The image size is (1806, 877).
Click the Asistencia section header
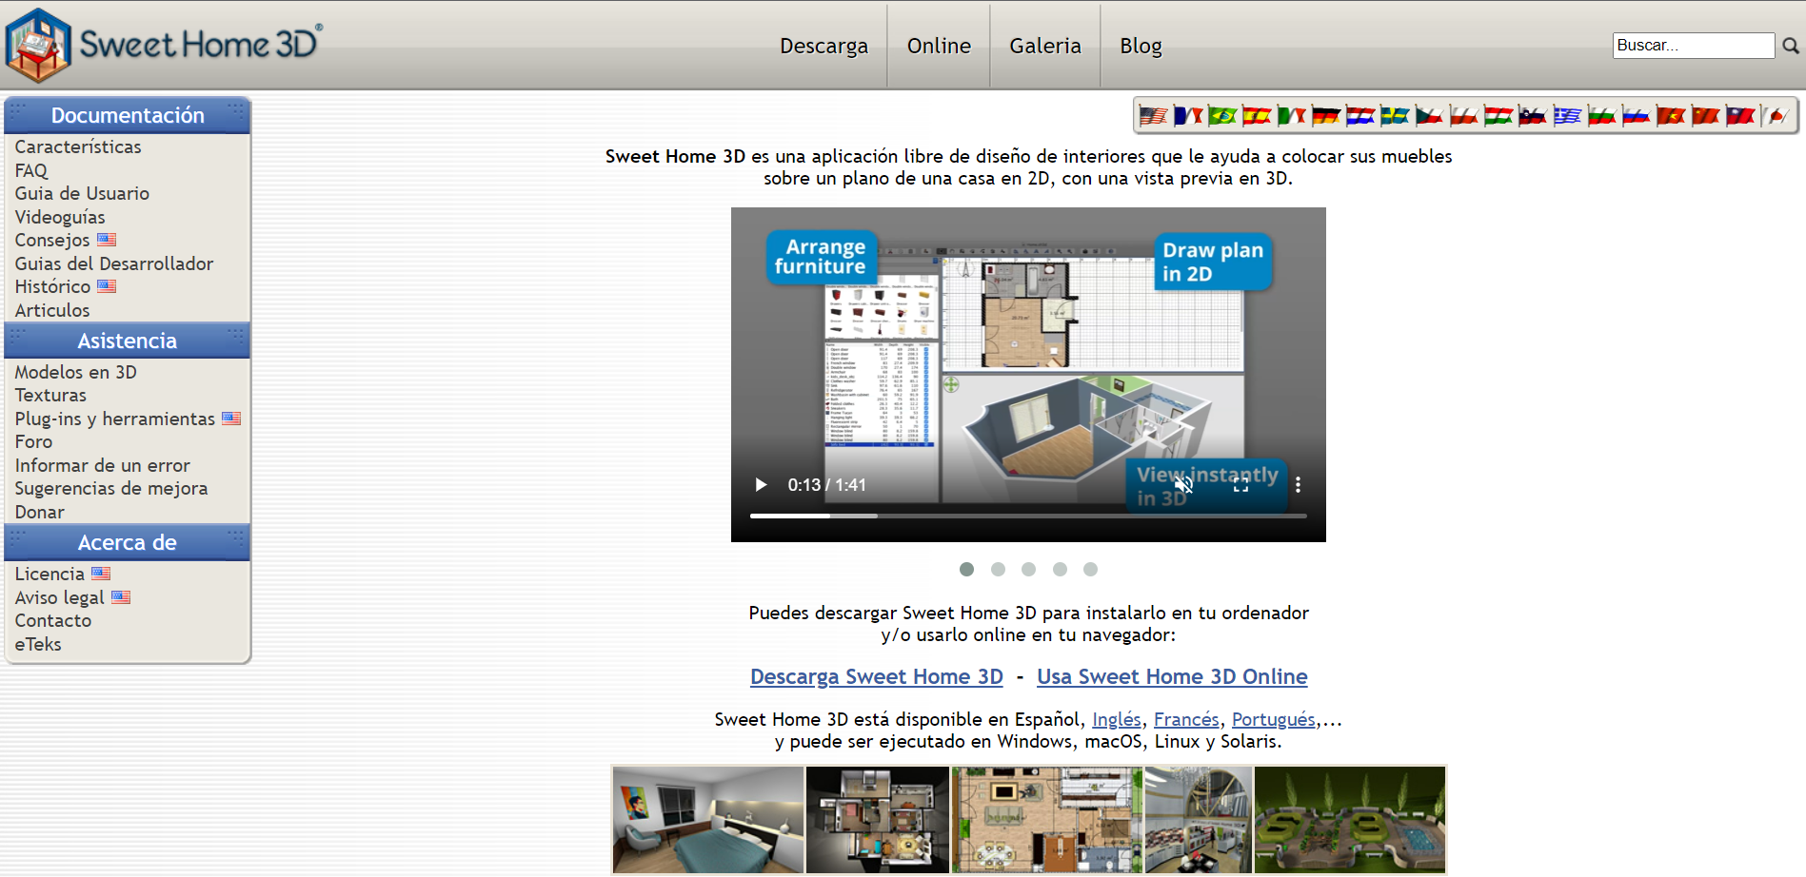pyautogui.click(x=128, y=341)
